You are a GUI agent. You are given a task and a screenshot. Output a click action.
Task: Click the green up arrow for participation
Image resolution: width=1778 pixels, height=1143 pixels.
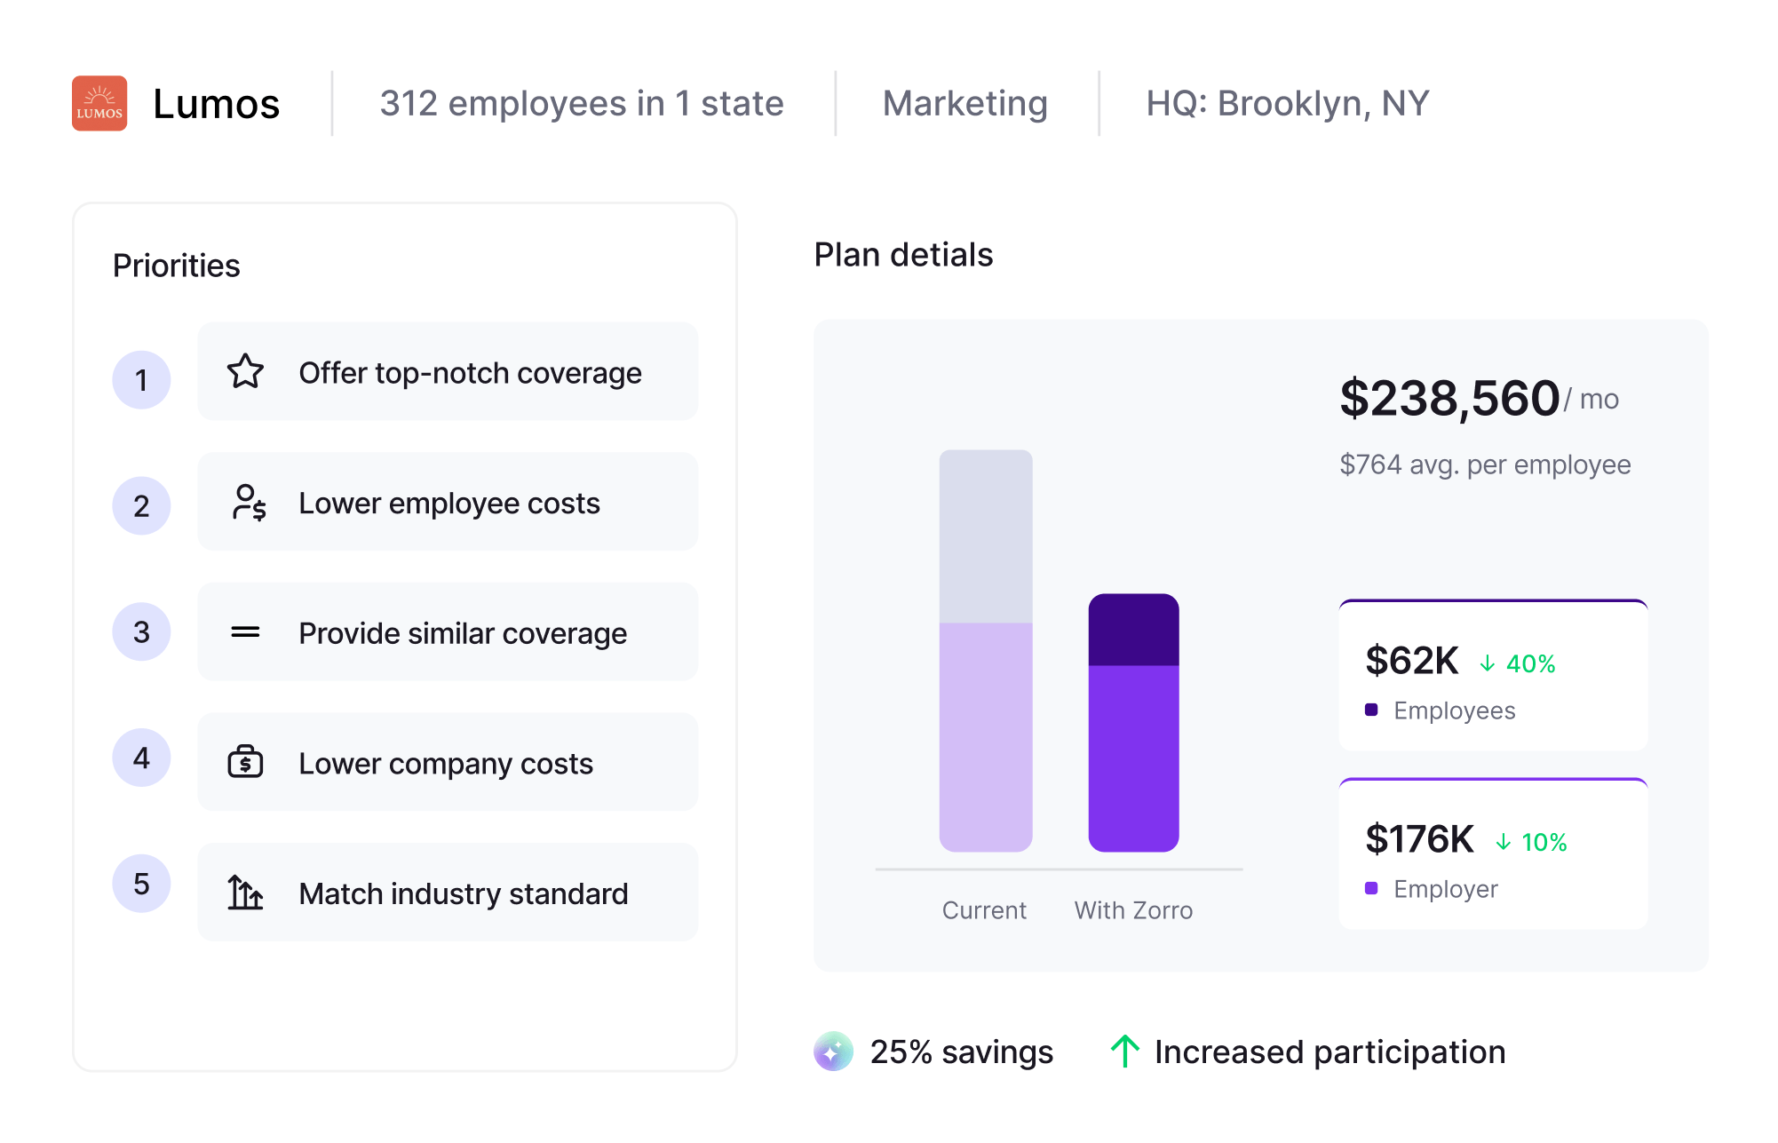(1124, 1052)
